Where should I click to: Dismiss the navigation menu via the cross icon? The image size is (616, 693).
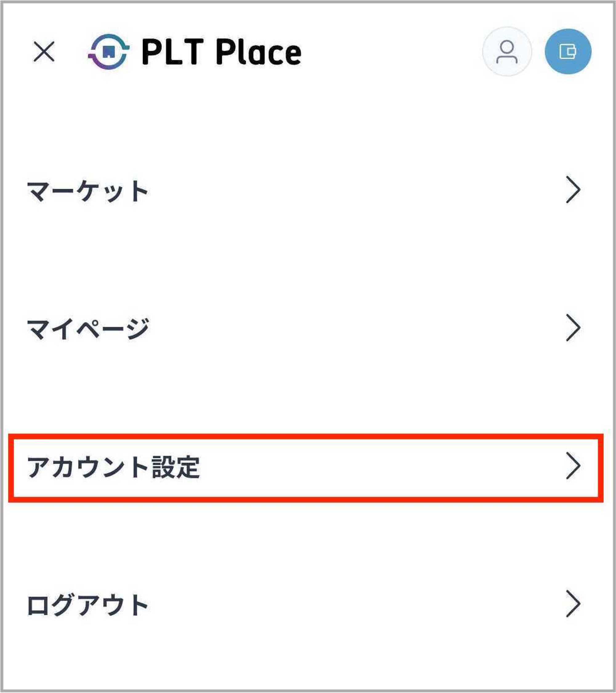(44, 52)
